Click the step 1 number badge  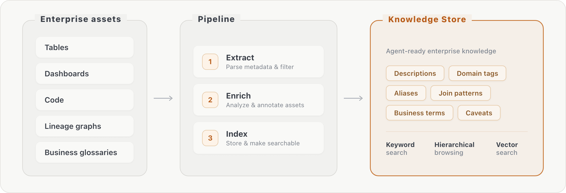pos(210,62)
